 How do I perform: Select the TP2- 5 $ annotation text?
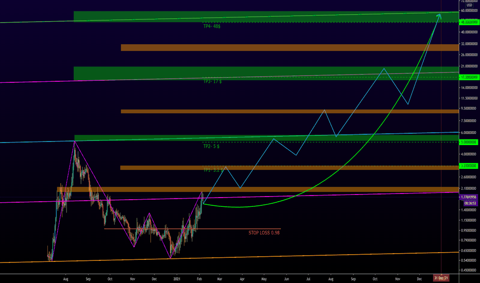pyautogui.click(x=211, y=146)
